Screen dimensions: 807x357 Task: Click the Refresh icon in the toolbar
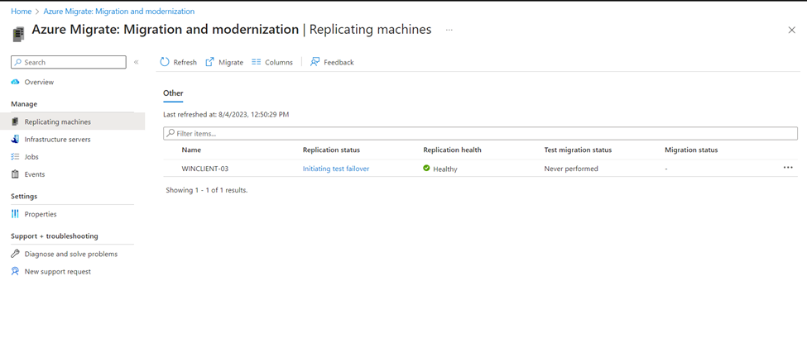[165, 62]
